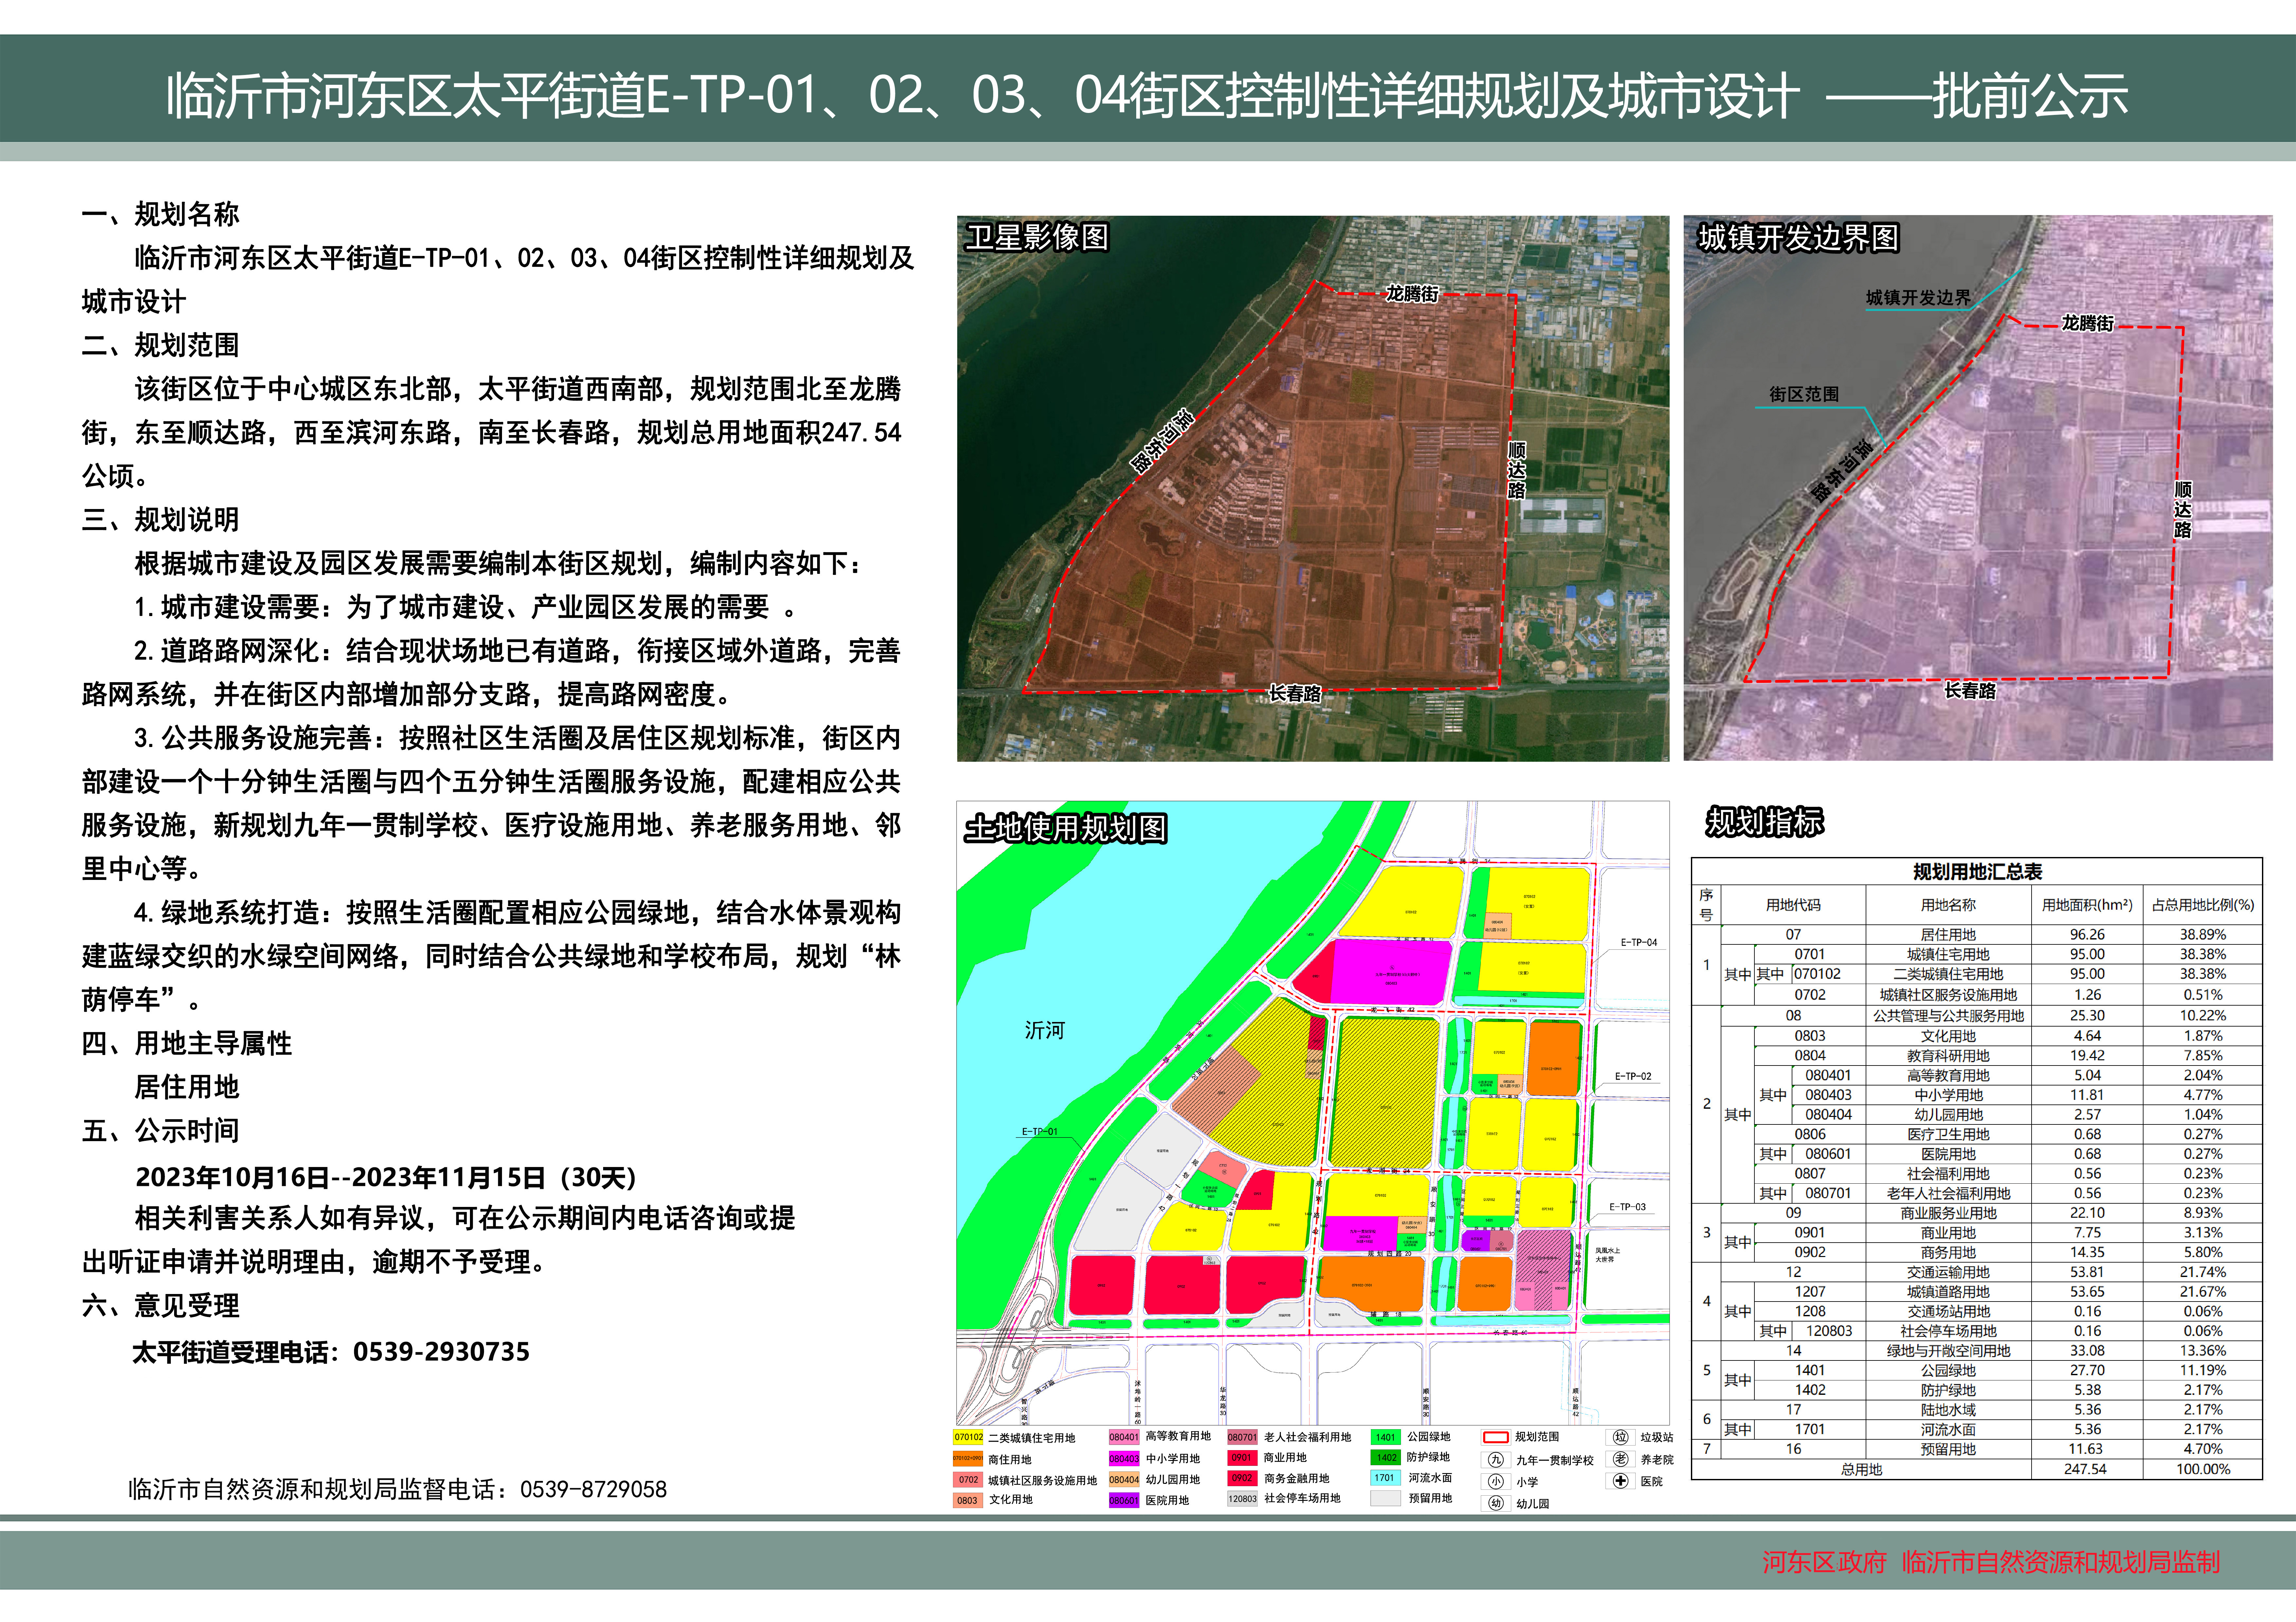Click the 规划指标 heading

coord(1765,822)
